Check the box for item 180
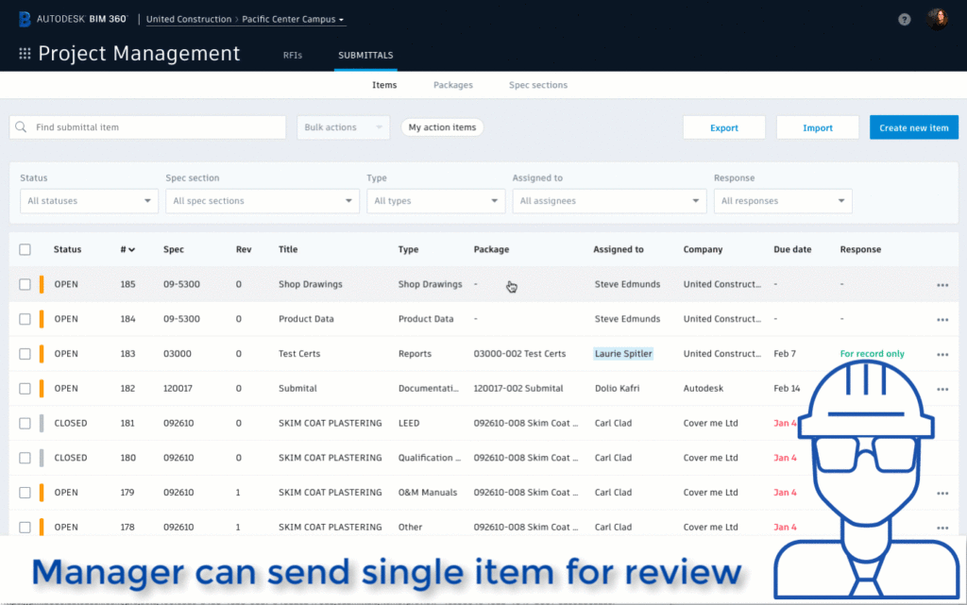Screen dimensions: 967x605 (25, 458)
